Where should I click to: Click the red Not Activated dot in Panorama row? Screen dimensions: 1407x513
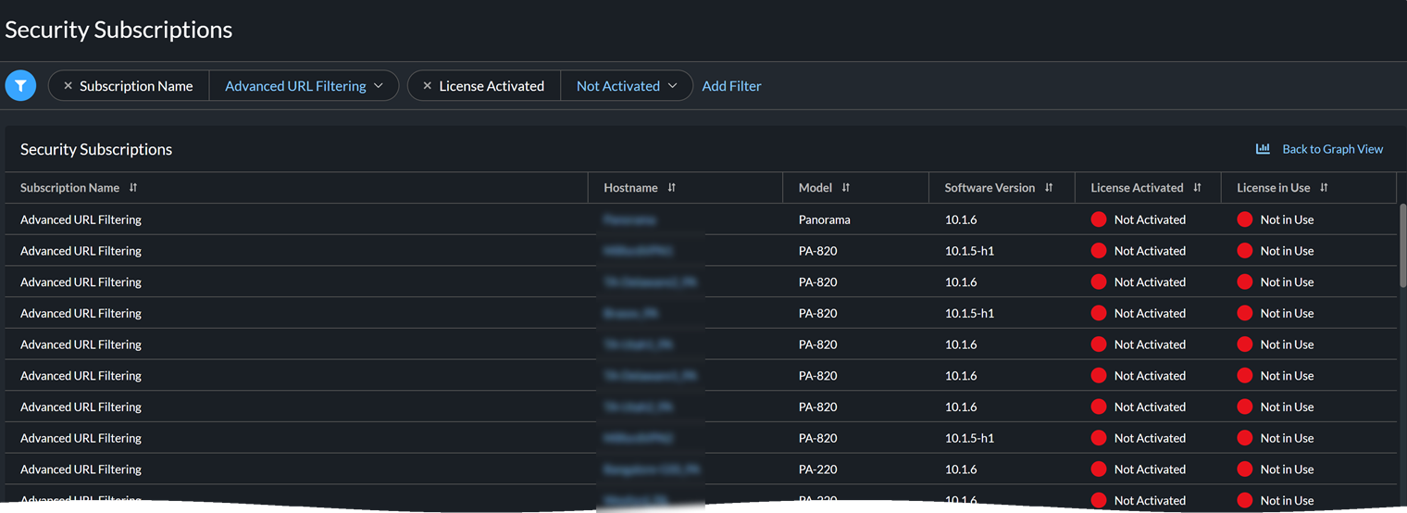pyautogui.click(x=1099, y=219)
